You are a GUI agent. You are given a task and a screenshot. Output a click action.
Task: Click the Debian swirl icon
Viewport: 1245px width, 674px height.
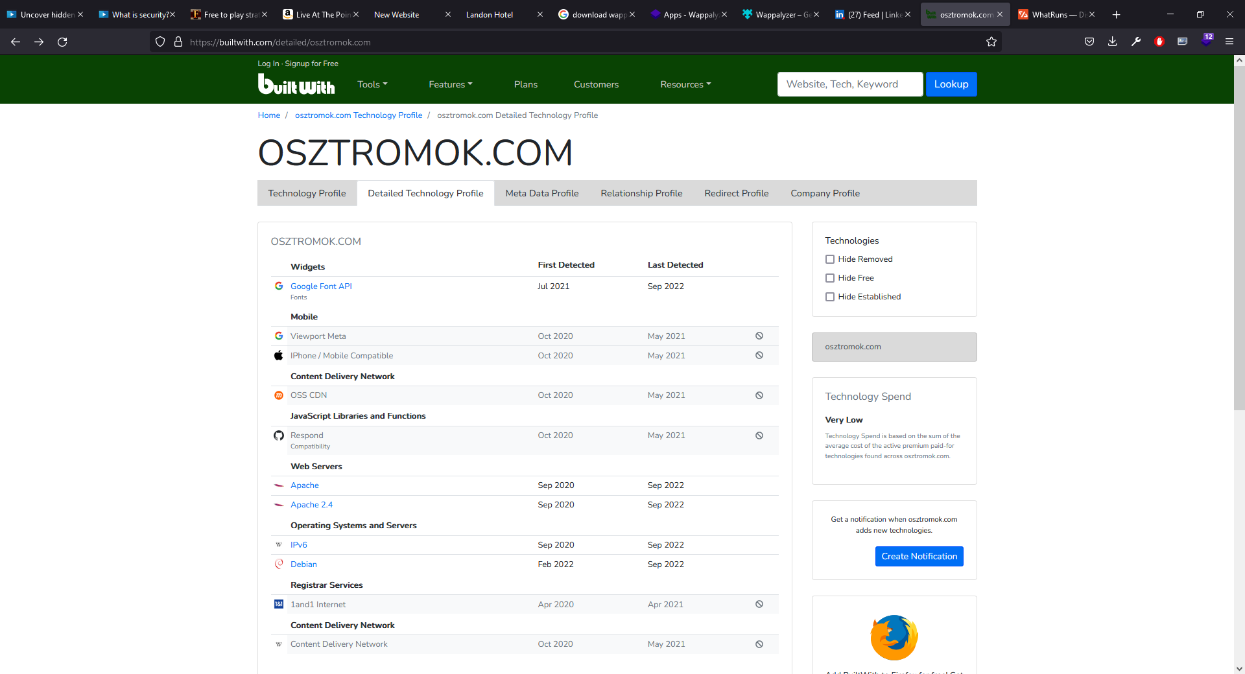[x=279, y=564]
